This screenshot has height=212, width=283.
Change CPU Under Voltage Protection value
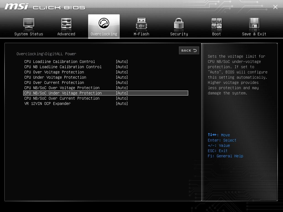[122, 77]
